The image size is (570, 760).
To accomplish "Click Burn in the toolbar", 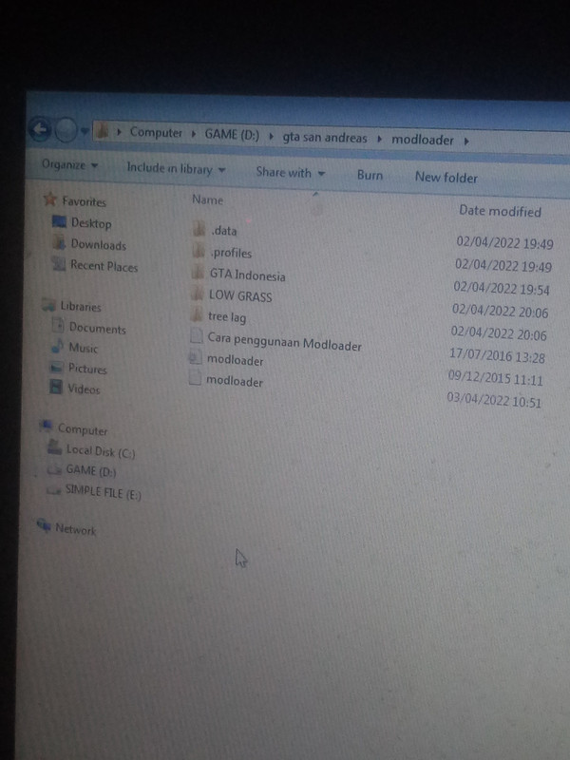I will 370,175.
